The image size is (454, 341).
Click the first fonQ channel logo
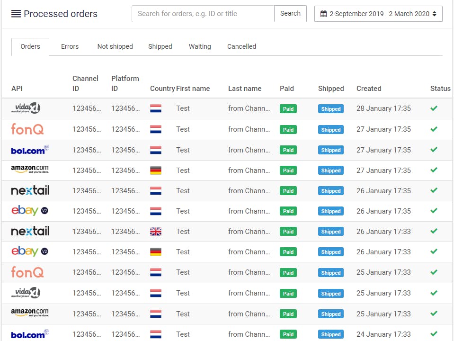point(27,129)
